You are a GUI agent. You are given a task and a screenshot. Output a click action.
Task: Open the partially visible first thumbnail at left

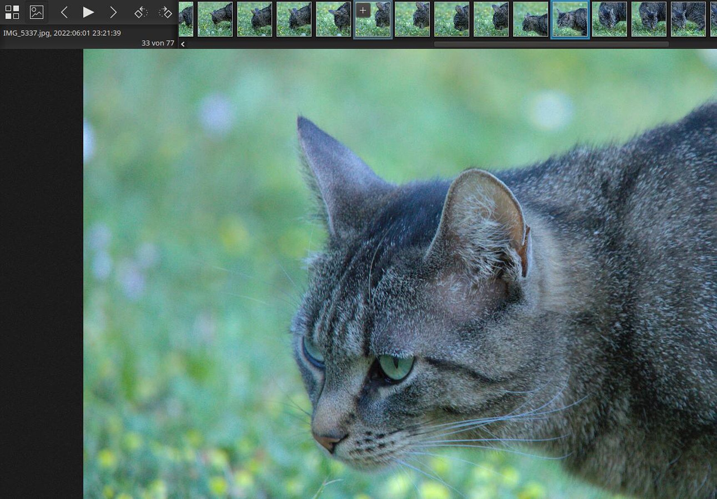186,20
